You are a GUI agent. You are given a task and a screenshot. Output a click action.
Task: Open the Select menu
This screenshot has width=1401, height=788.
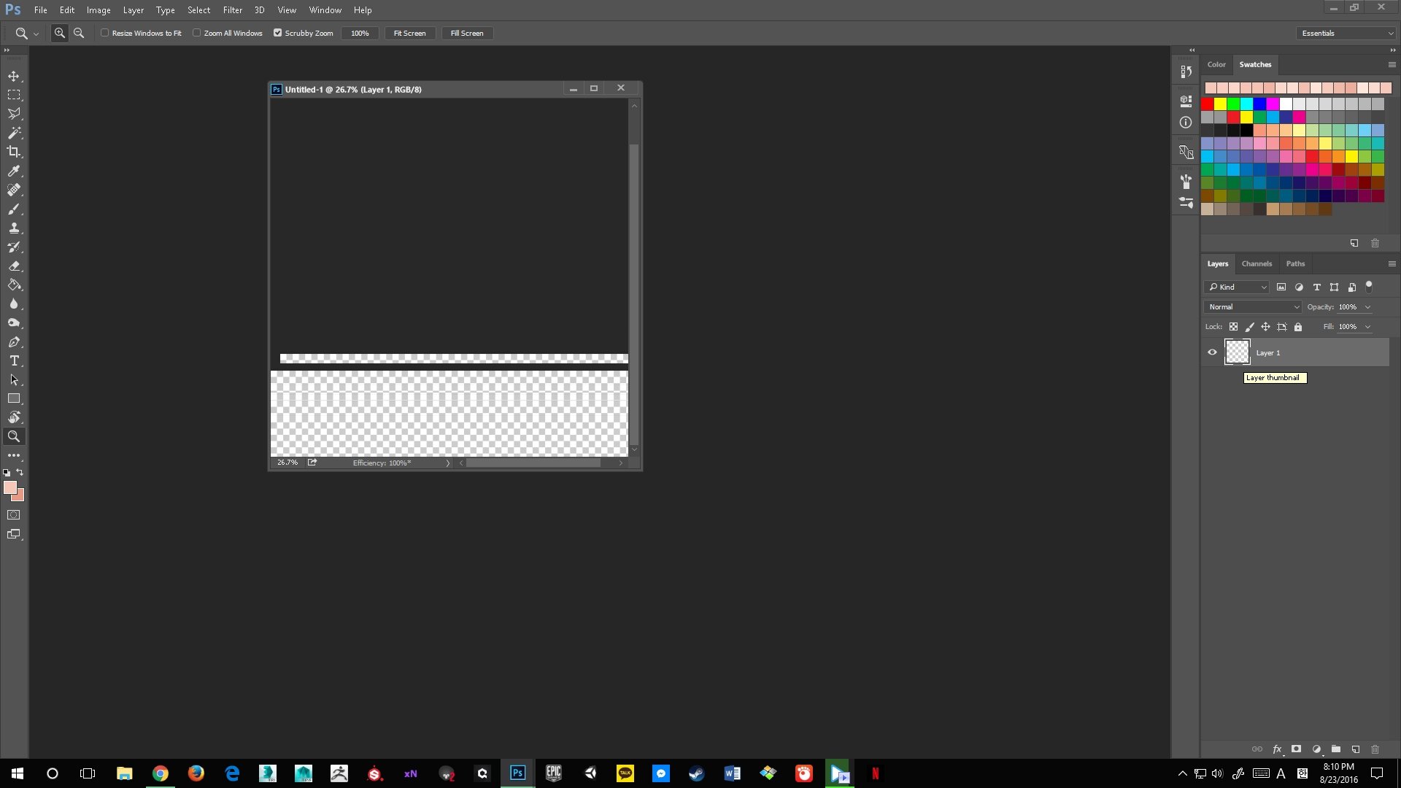(x=198, y=10)
